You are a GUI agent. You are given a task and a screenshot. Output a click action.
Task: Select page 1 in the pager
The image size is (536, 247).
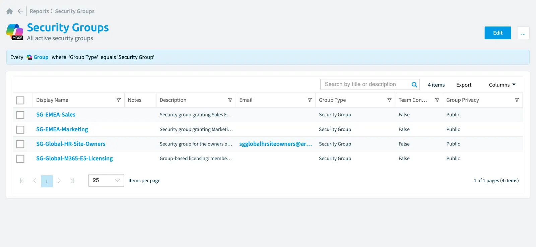tap(47, 181)
